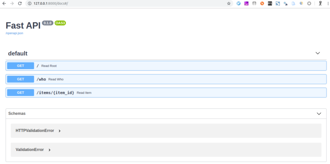Collapse the Schemas section with its chevron

tap(319, 114)
